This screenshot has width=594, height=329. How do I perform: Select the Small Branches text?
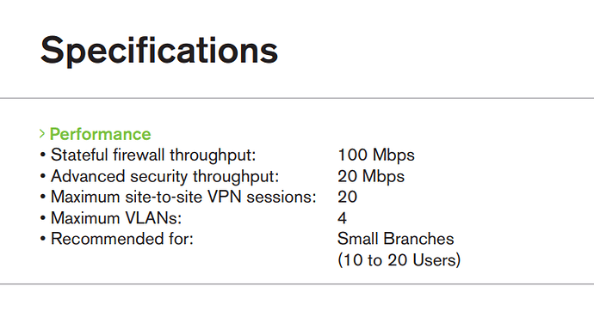(395, 239)
